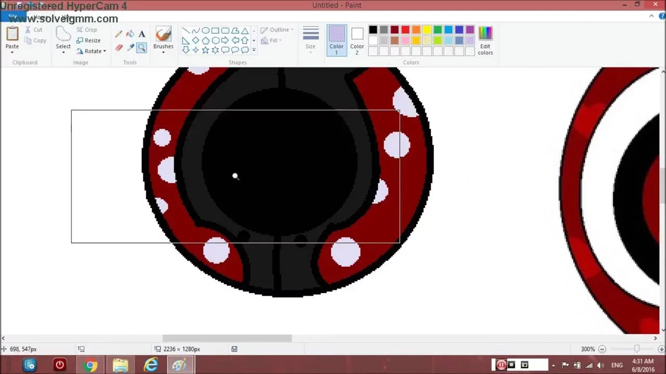Viewport: 666px width, 374px height.
Task: Choose the Rectangle shape
Action: tap(215, 31)
